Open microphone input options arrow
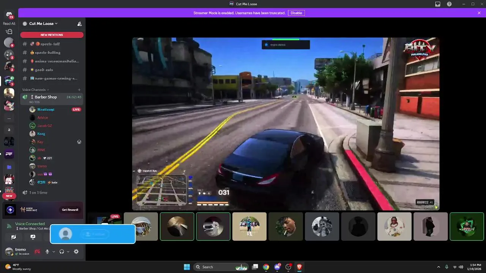 click(53, 251)
